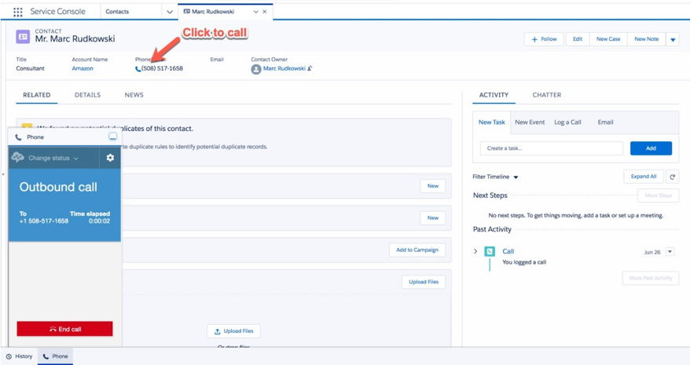Viewport: 690px width, 365px height.
Task: Select the New Task tab
Action: pyautogui.click(x=491, y=122)
